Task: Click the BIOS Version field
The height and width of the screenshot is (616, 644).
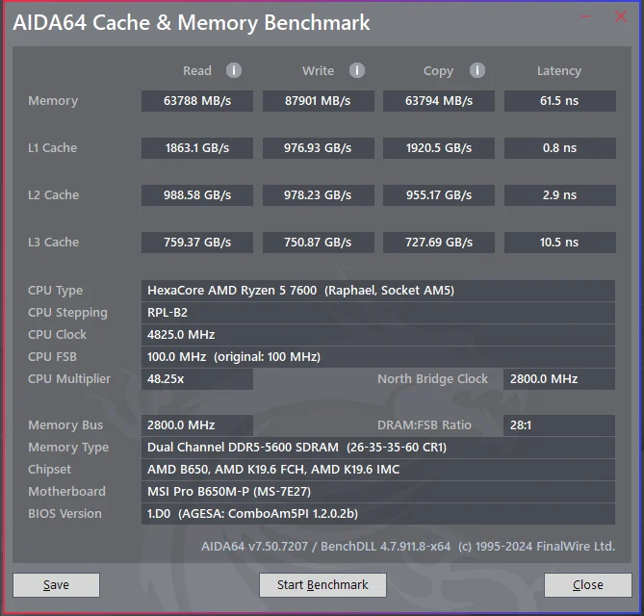Action: (x=377, y=514)
